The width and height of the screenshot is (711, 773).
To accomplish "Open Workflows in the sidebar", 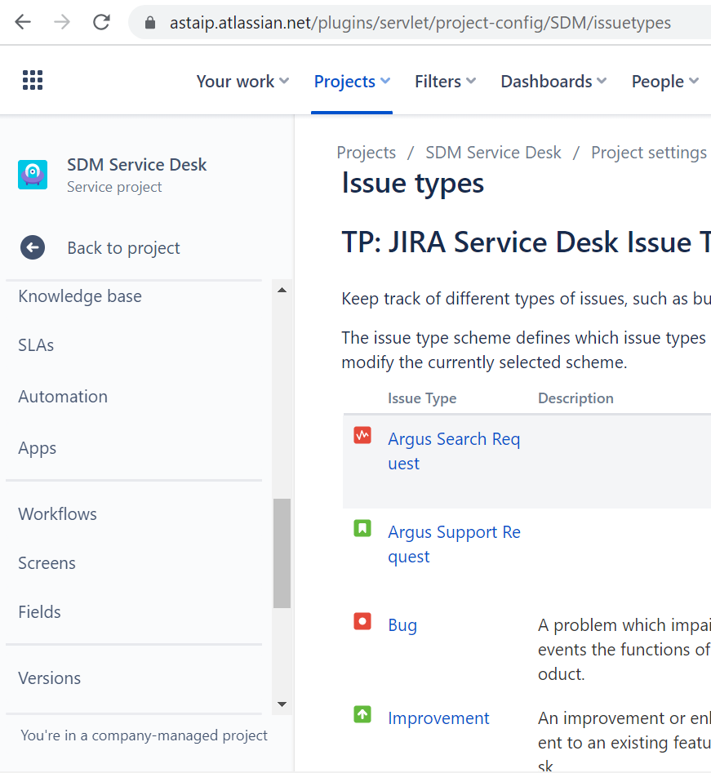I will pos(58,514).
